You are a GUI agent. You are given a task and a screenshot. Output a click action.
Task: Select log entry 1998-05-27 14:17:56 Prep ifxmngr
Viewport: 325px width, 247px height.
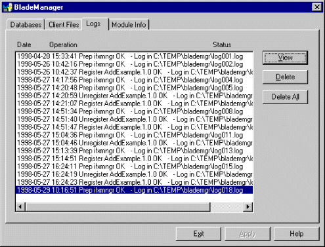[134, 80]
